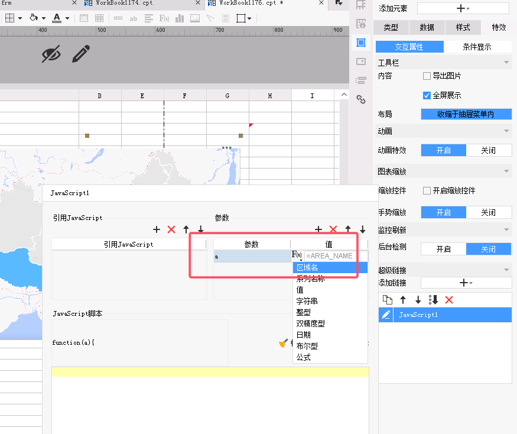
Task: Open the WorkBook1174.cpt tab
Action: 124,4
